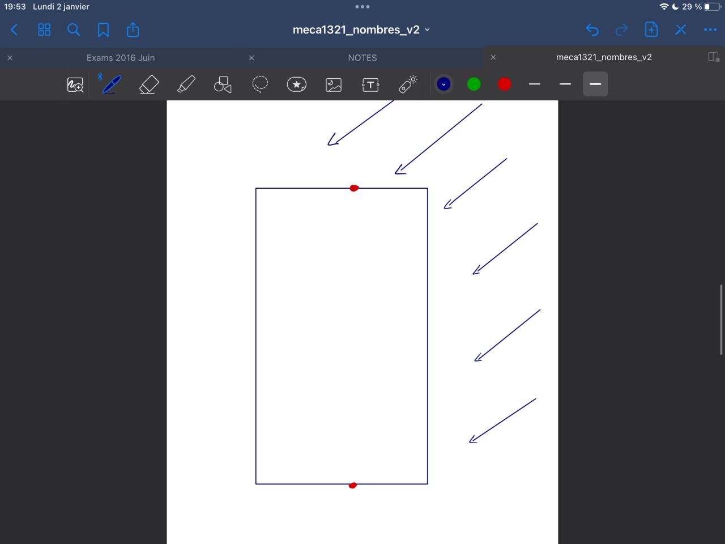Screen dimensions: 725x544
Task: Choose the thickest stroke width
Action: (595, 84)
